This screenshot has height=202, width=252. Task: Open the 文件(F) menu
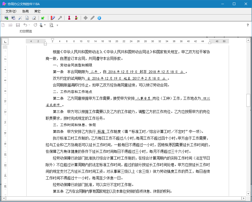coord(11,11)
